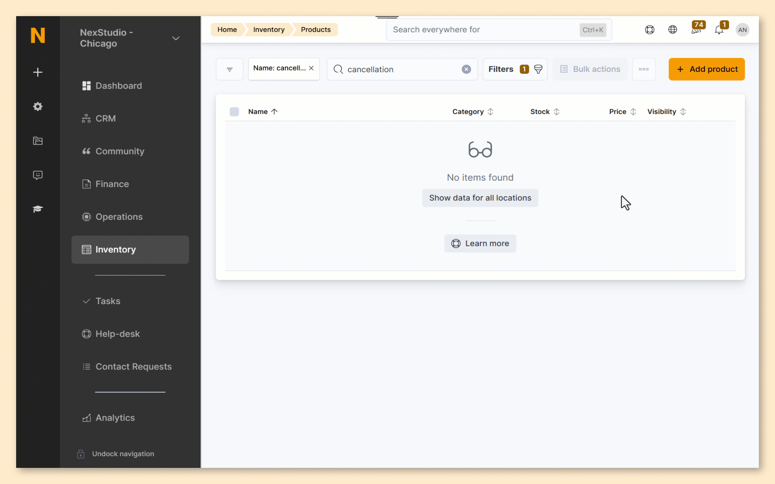This screenshot has height=484, width=775.
Task: Click Show data for all locations
Action: (480, 198)
